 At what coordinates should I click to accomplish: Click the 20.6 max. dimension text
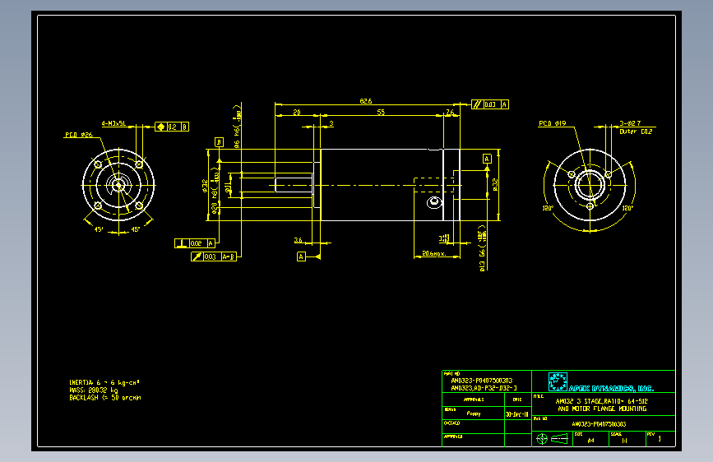433,253
